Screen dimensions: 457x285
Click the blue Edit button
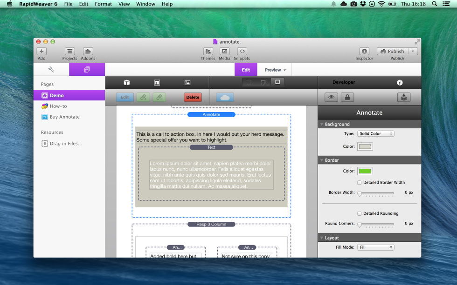point(125,97)
